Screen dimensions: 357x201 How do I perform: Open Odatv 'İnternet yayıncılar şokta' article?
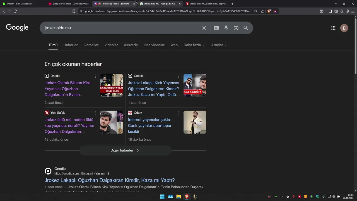click(x=150, y=126)
